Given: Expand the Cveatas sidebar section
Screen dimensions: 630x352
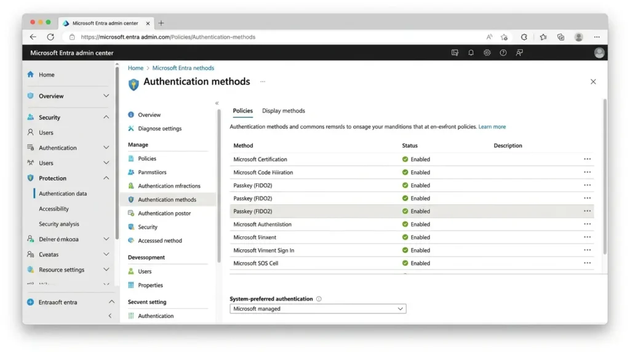Looking at the screenshot, I should [106, 254].
